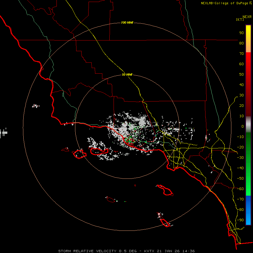Image resolution: width=253 pixels, height=253 pixels.
Task: Click the 50 NMI range ring label
Action: pos(127,74)
